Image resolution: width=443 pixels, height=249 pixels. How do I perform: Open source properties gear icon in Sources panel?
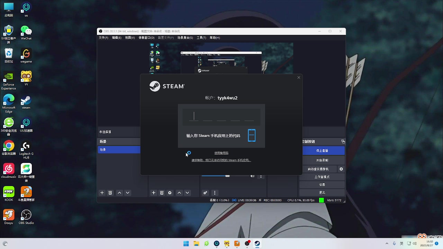pos(170,193)
